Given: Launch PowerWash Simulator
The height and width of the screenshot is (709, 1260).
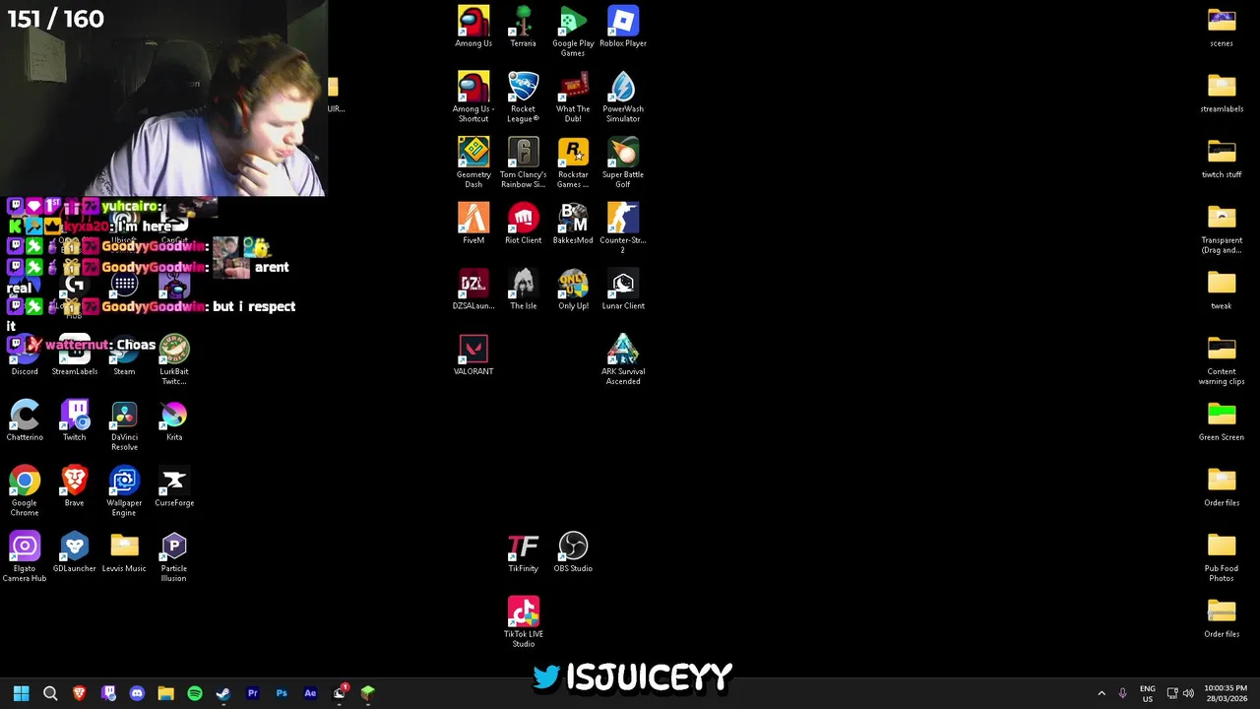Looking at the screenshot, I should 623,97.
